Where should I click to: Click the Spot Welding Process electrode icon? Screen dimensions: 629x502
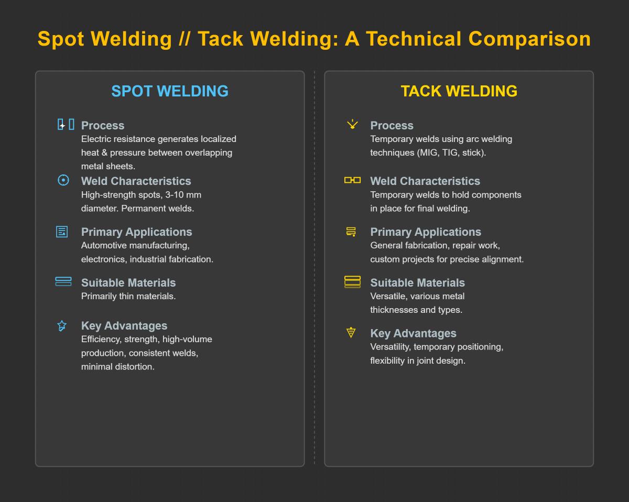[x=66, y=125]
